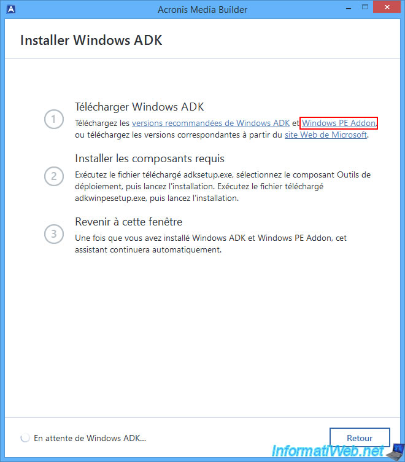Click the step 1 circle icon
Image resolution: width=405 pixels, height=462 pixels.
pyautogui.click(x=54, y=119)
